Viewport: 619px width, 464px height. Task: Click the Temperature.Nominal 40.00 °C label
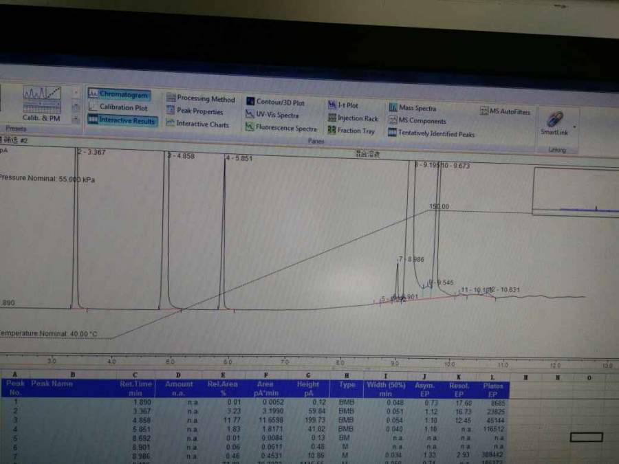pos(49,334)
